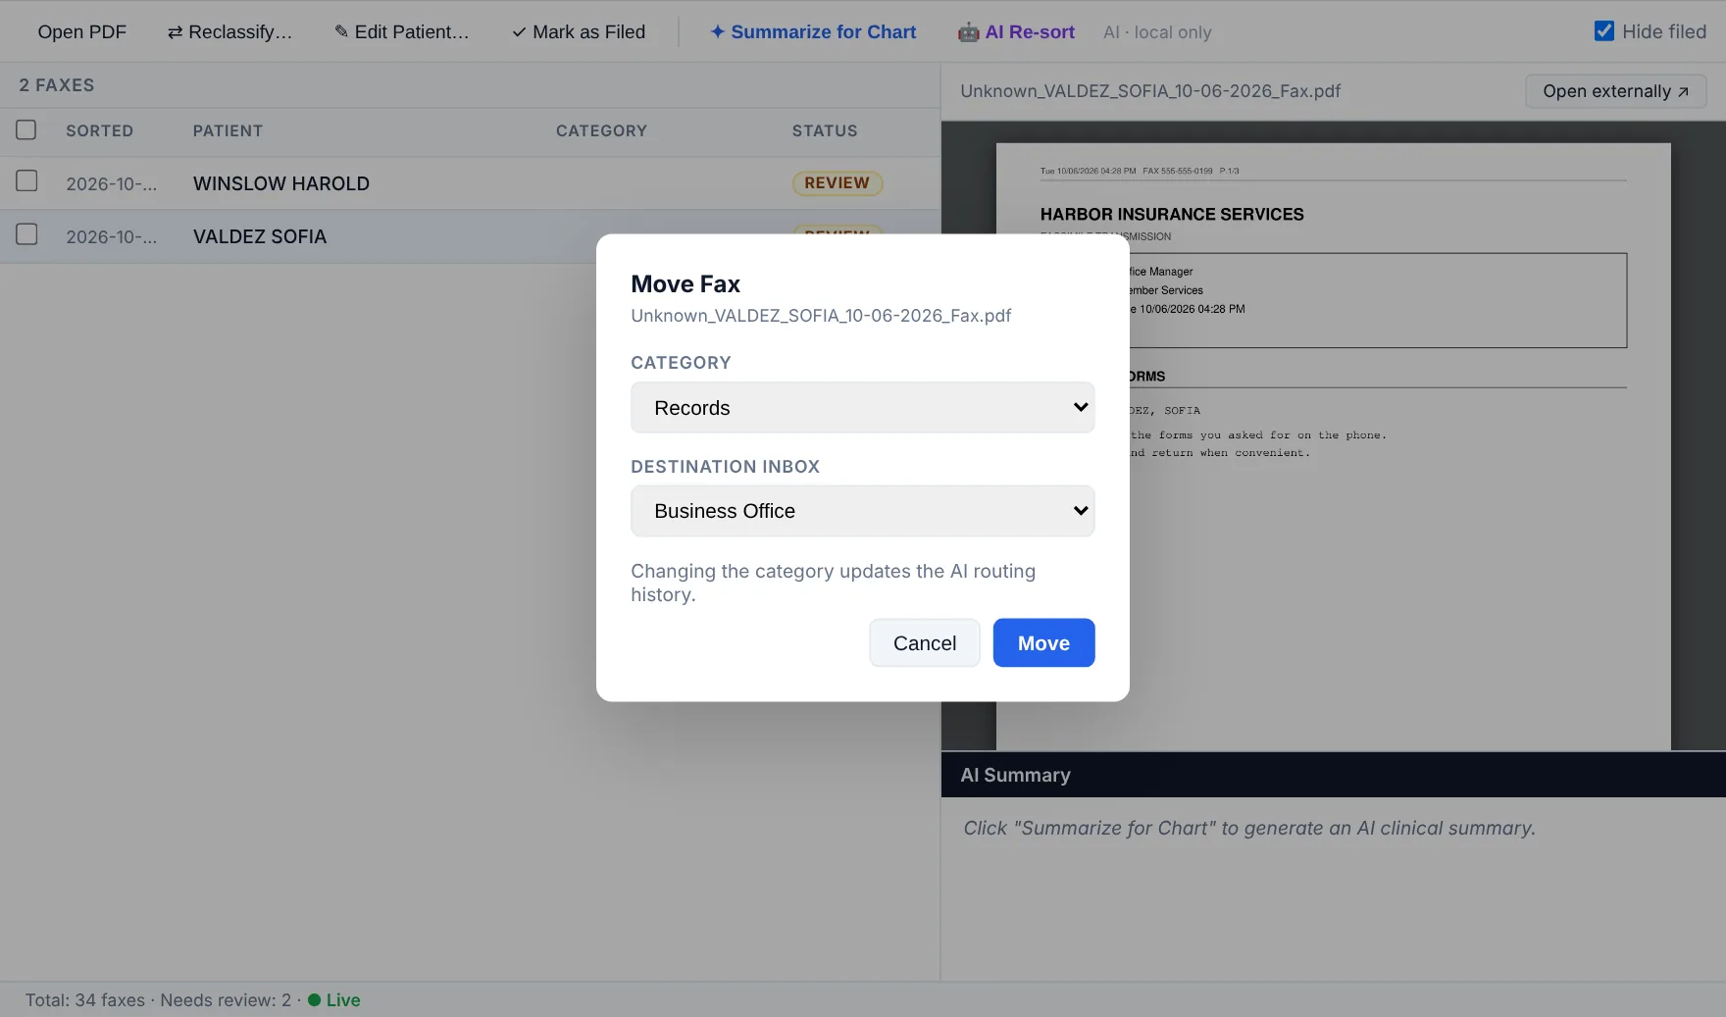1726x1017 pixels.
Task: Click the AI · local only label
Action: 1157,32
